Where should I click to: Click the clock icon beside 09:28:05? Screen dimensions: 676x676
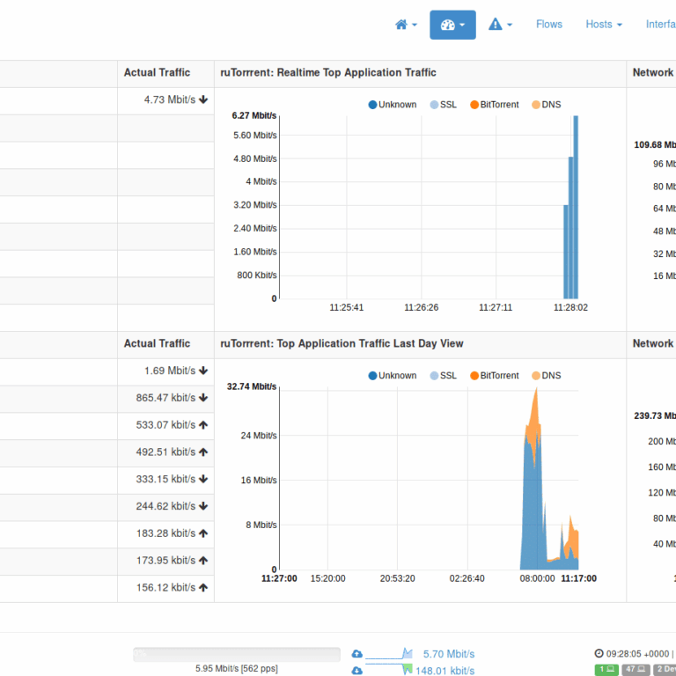[x=599, y=654]
